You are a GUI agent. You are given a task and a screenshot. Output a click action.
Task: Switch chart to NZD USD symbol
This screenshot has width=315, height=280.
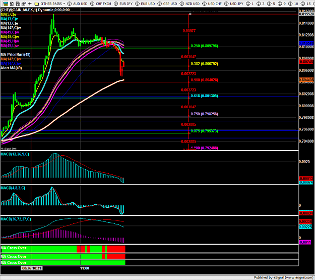pos(190,4)
